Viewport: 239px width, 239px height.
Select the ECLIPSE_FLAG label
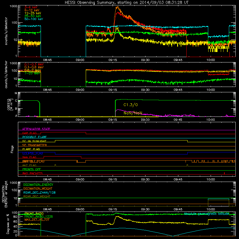tap(33, 153)
